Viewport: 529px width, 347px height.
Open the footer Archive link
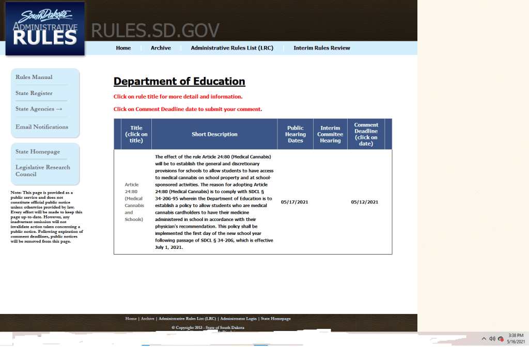point(147,319)
